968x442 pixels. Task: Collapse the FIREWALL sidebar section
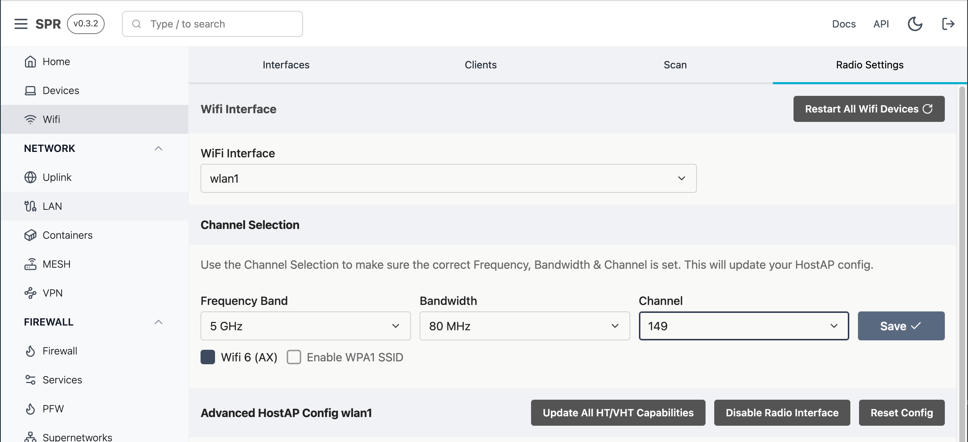[158, 322]
